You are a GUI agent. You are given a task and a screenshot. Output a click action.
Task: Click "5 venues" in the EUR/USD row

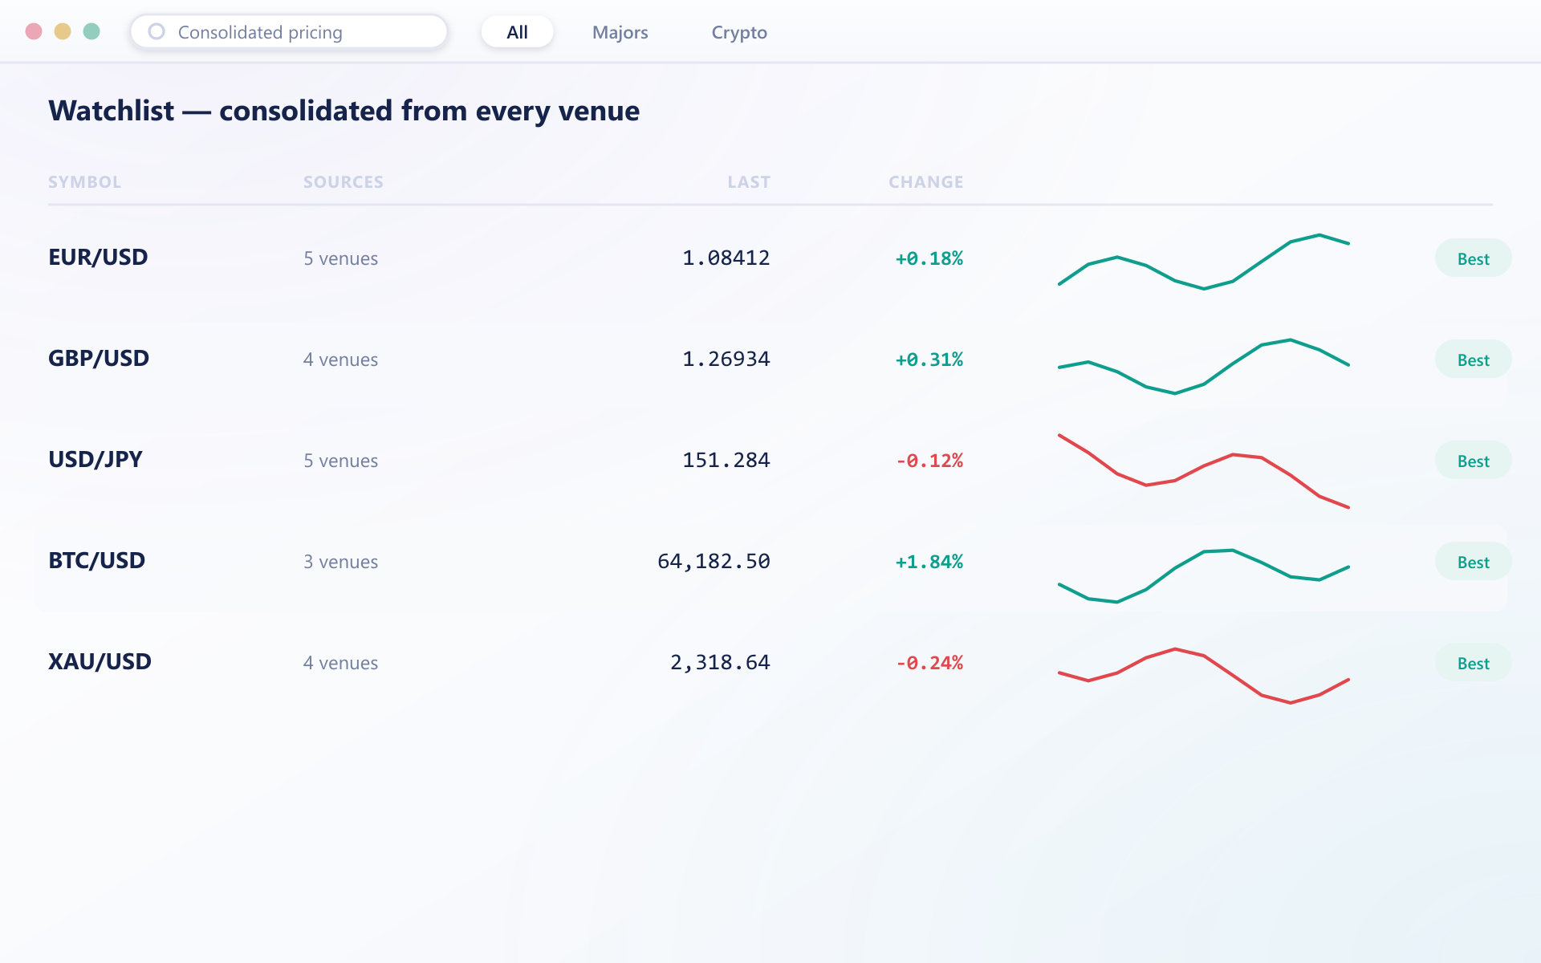(340, 258)
